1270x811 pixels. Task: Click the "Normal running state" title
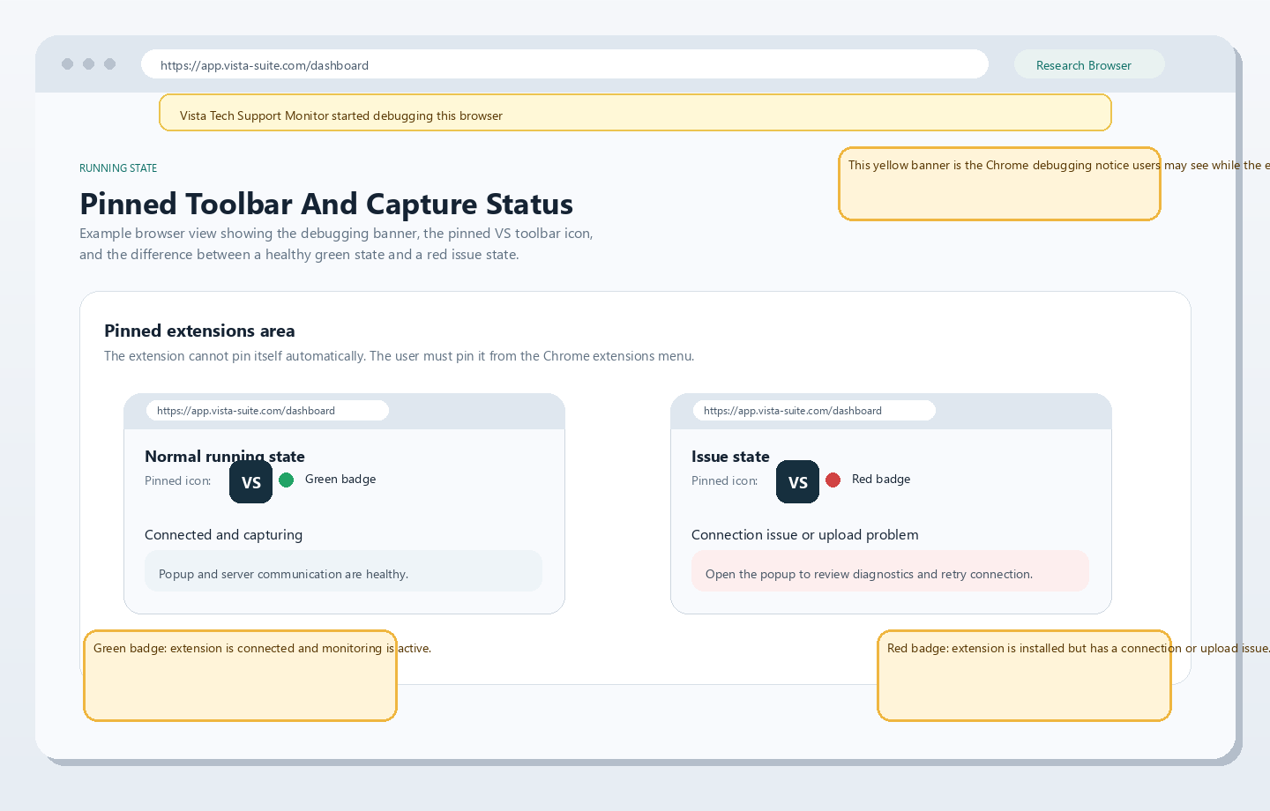pyautogui.click(x=225, y=456)
